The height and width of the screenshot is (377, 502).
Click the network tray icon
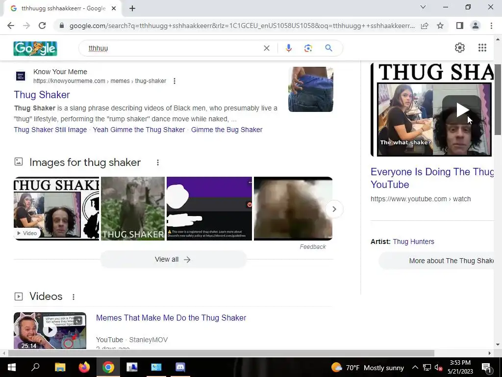[427, 367]
